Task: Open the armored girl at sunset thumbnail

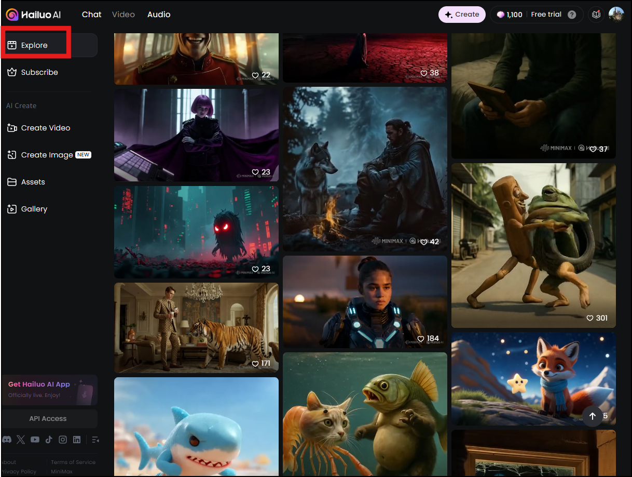Action: (365, 302)
